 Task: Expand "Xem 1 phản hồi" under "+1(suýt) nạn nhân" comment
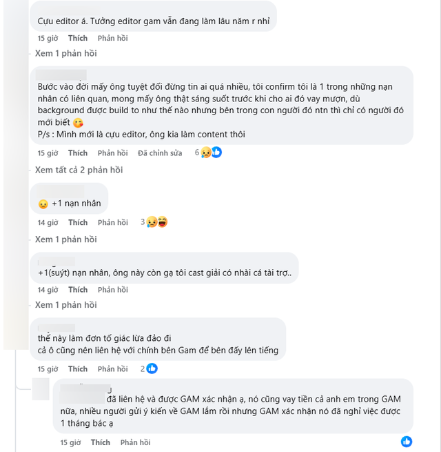[65, 305]
